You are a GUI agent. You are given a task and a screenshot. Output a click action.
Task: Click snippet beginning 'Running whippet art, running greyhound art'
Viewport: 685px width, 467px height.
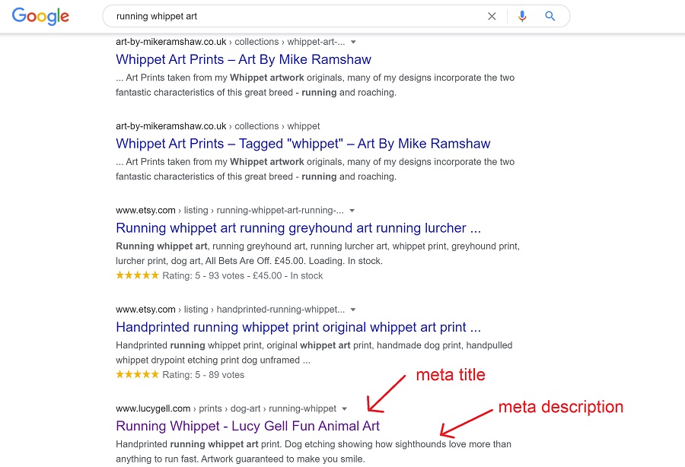click(317, 253)
